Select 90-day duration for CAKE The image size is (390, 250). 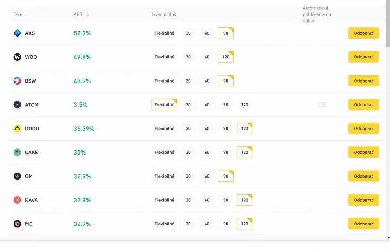coord(226,152)
